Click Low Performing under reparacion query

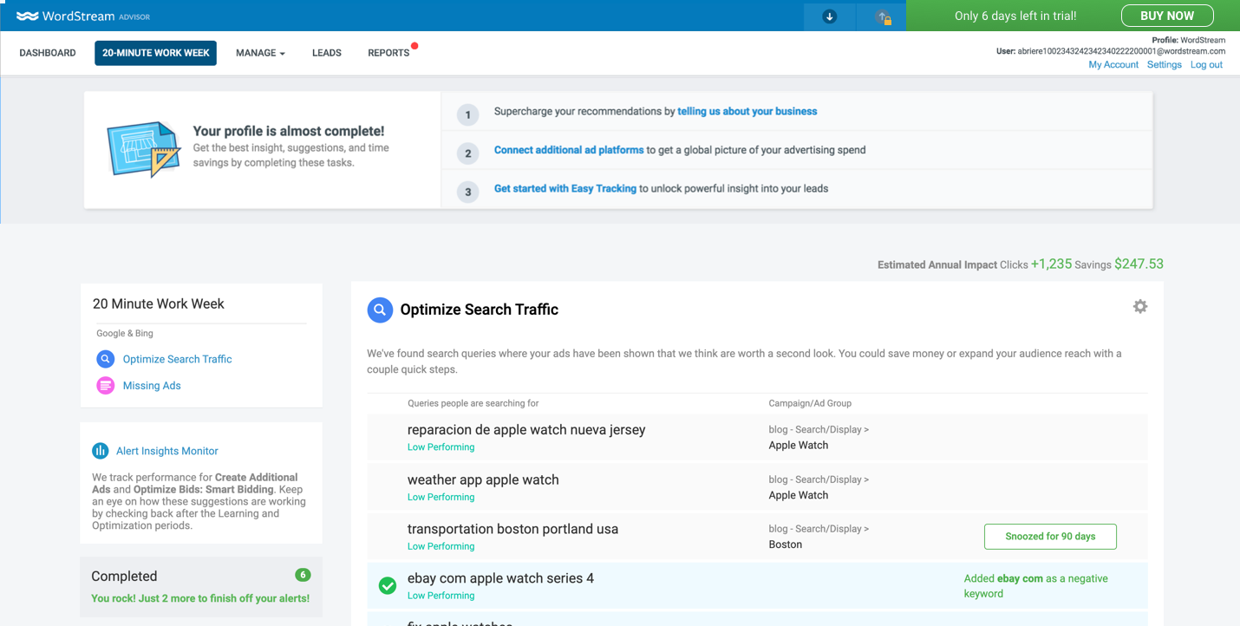tap(441, 447)
